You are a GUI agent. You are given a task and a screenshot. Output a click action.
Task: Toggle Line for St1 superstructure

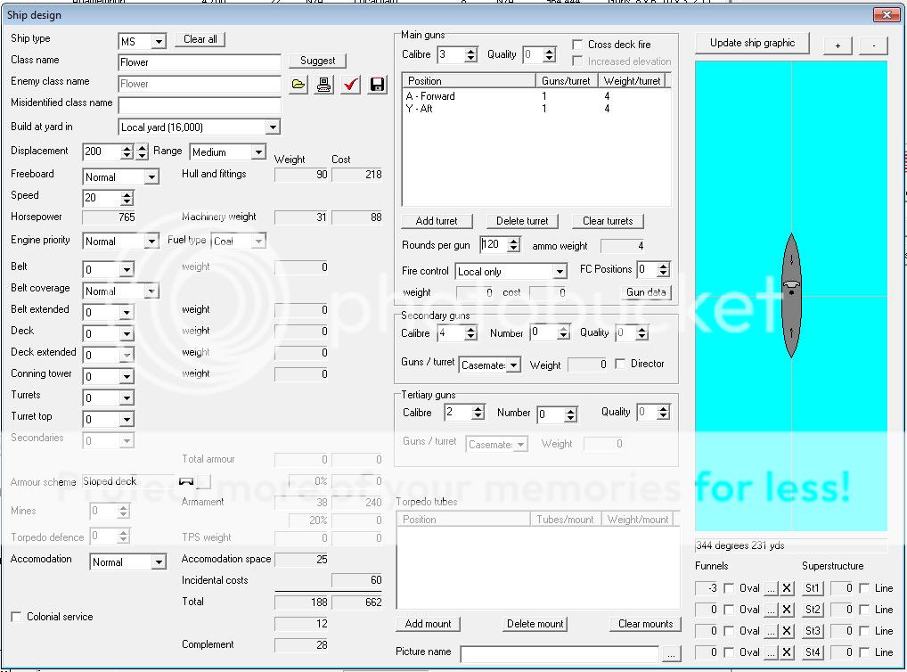coord(864,588)
